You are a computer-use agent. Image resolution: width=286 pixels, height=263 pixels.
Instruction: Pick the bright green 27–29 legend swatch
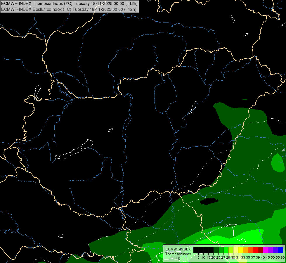[x=226, y=250]
